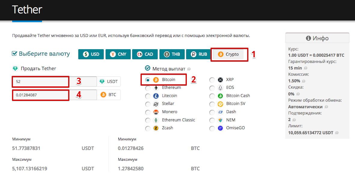Click the help icon next to 15 min
The height and width of the screenshot is (177, 355).
pos(306,68)
